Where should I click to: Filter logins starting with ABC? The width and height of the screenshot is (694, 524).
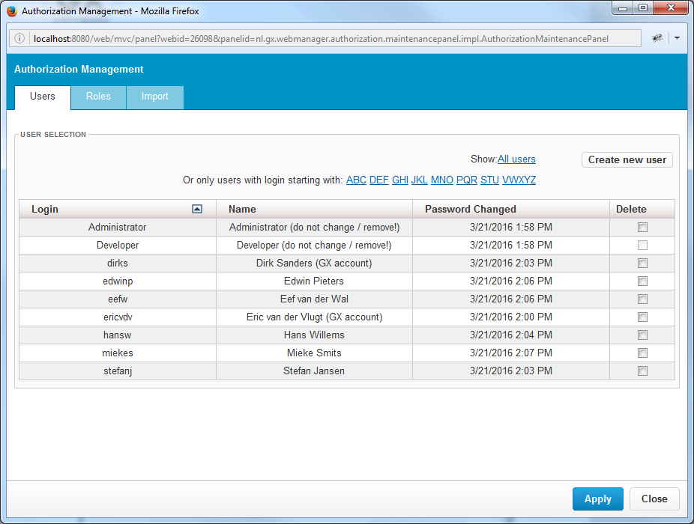click(x=356, y=180)
